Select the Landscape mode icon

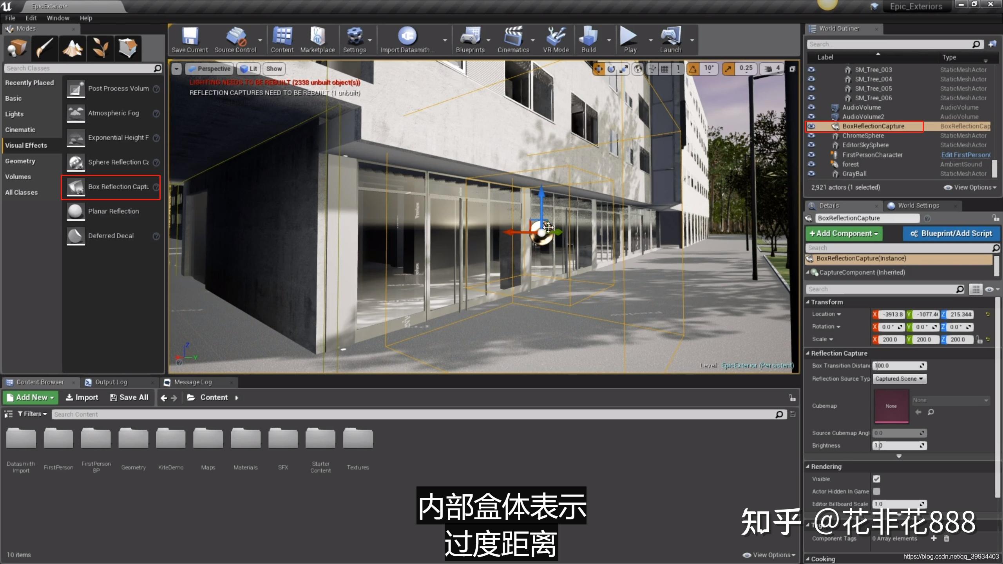[x=72, y=49]
